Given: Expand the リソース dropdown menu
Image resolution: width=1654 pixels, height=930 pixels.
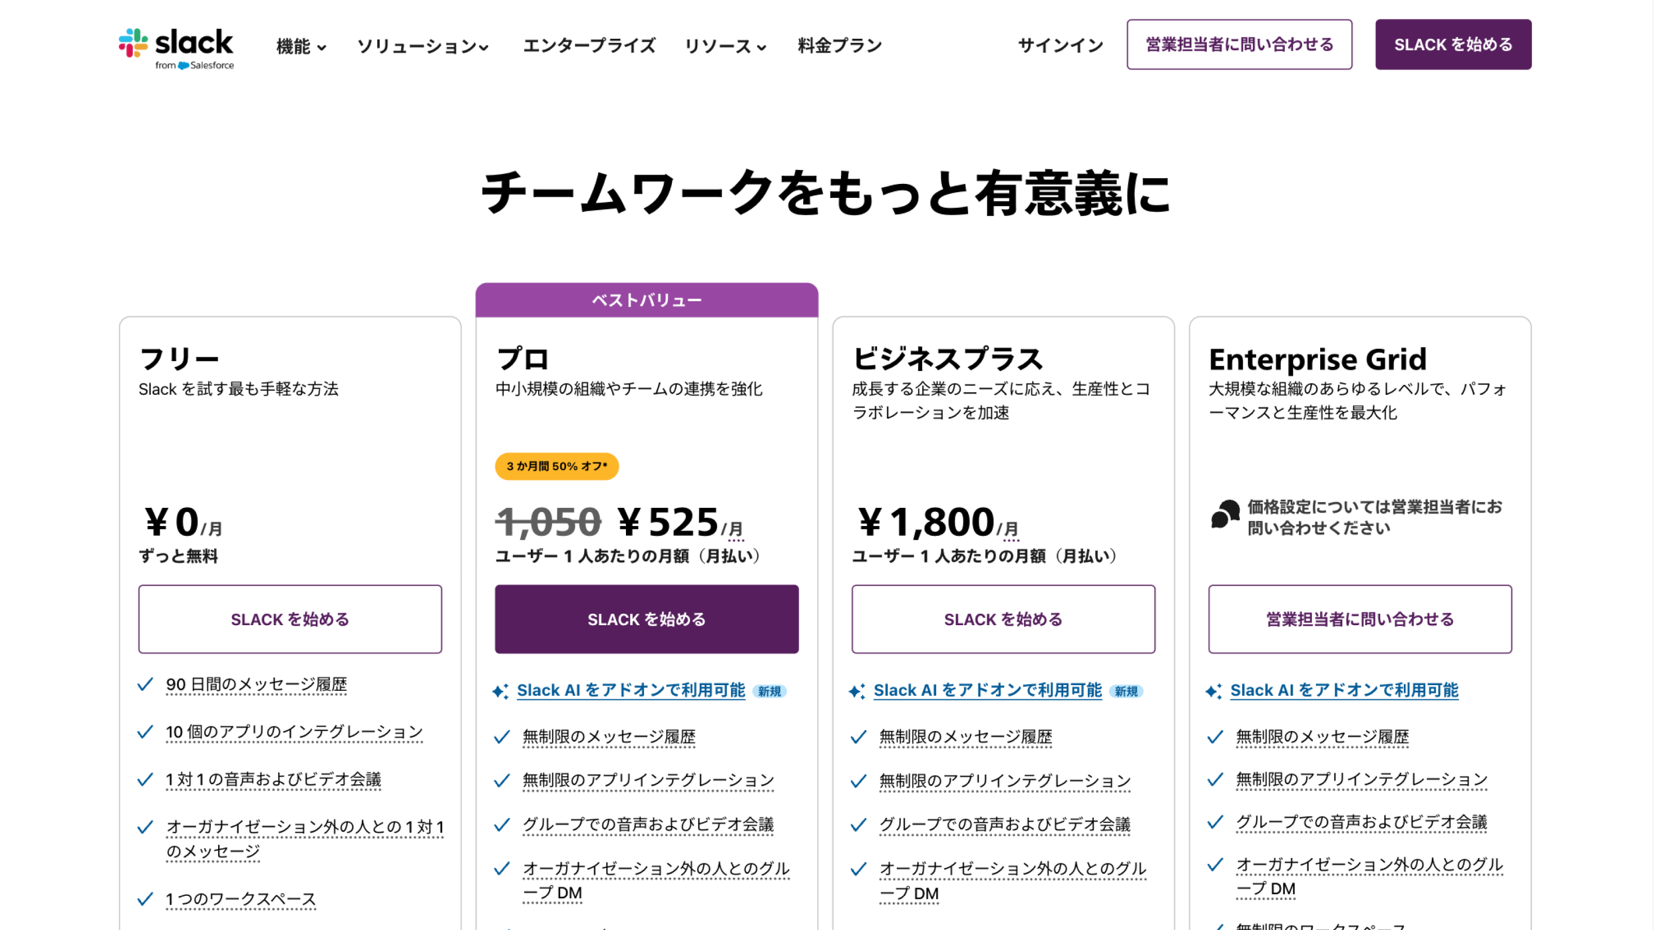Looking at the screenshot, I should [726, 46].
